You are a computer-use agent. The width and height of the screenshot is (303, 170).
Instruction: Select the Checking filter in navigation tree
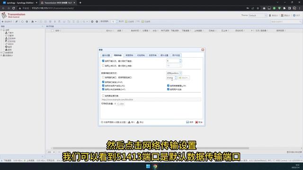[10, 41]
